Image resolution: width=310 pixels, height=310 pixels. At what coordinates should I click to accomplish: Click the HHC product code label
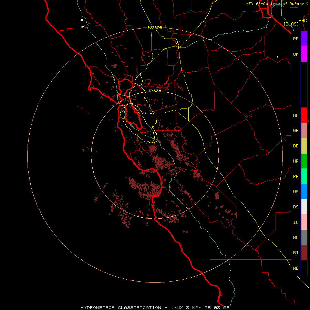pos(302,21)
